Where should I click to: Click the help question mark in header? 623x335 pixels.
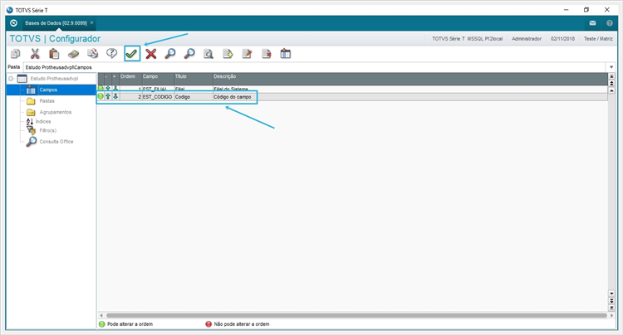pyautogui.click(x=610, y=23)
